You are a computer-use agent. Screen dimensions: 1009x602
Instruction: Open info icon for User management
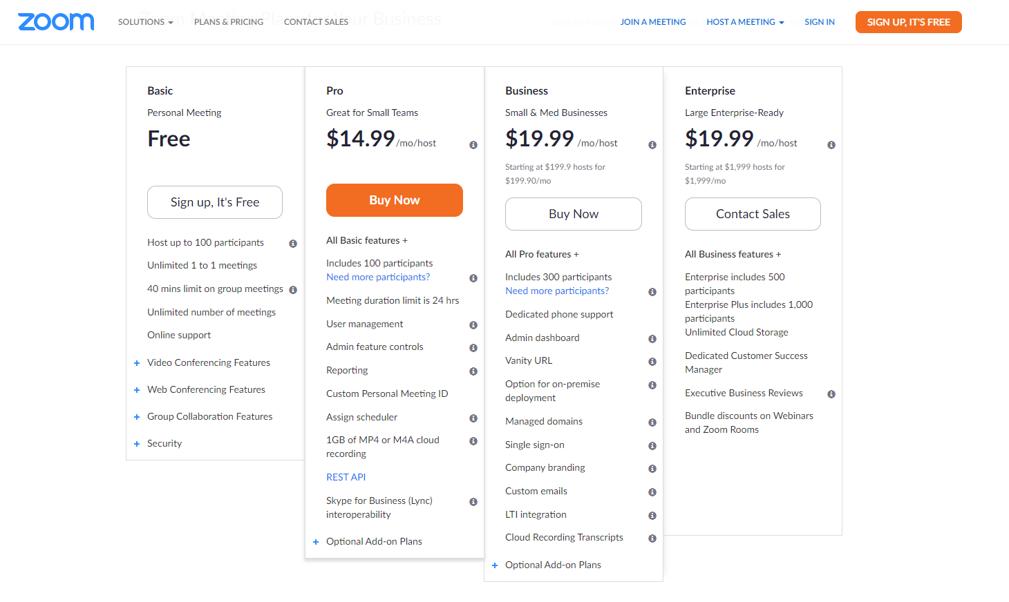click(x=473, y=325)
